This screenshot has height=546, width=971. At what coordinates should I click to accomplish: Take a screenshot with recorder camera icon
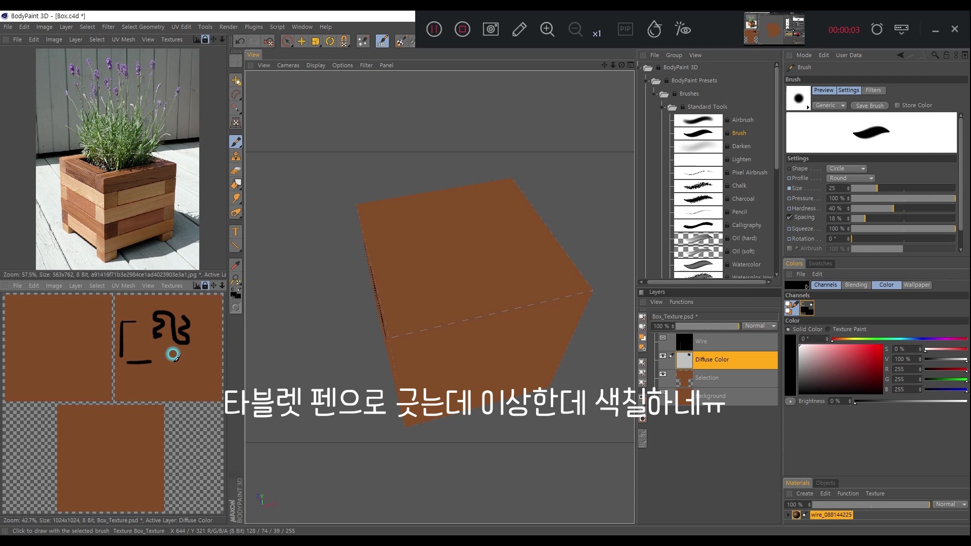(x=491, y=29)
